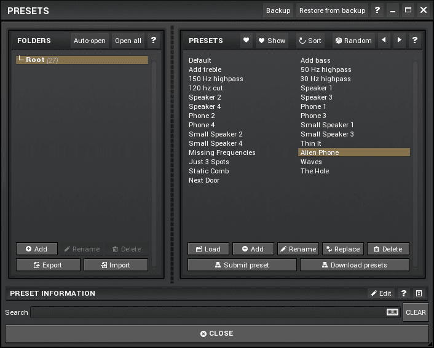
Task: Toggle Auto-open folders
Action: [x=89, y=41]
